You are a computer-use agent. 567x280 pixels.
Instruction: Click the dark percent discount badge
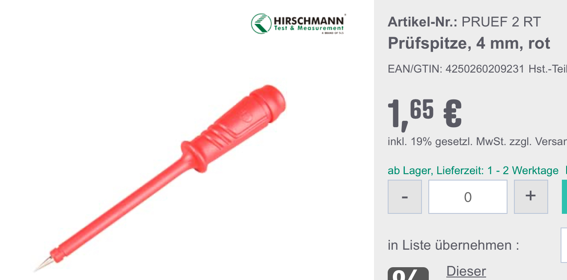click(x=408, y=274)
